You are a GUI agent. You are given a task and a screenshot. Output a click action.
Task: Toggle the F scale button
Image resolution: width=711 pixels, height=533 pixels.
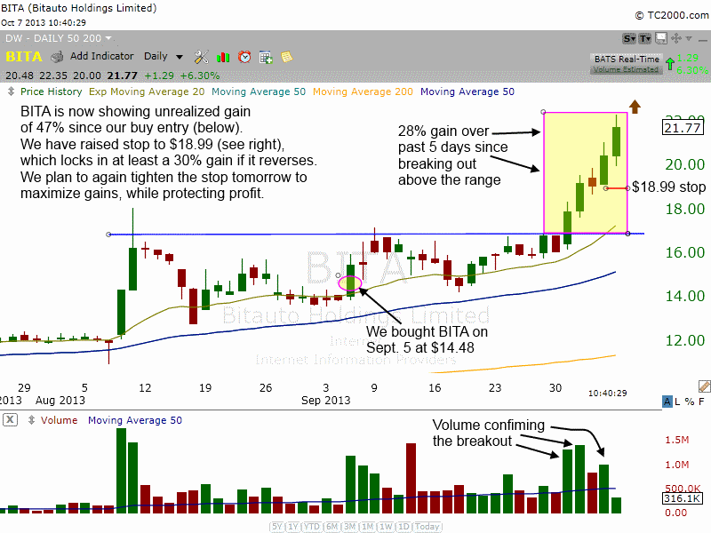(x=701, y=402)
